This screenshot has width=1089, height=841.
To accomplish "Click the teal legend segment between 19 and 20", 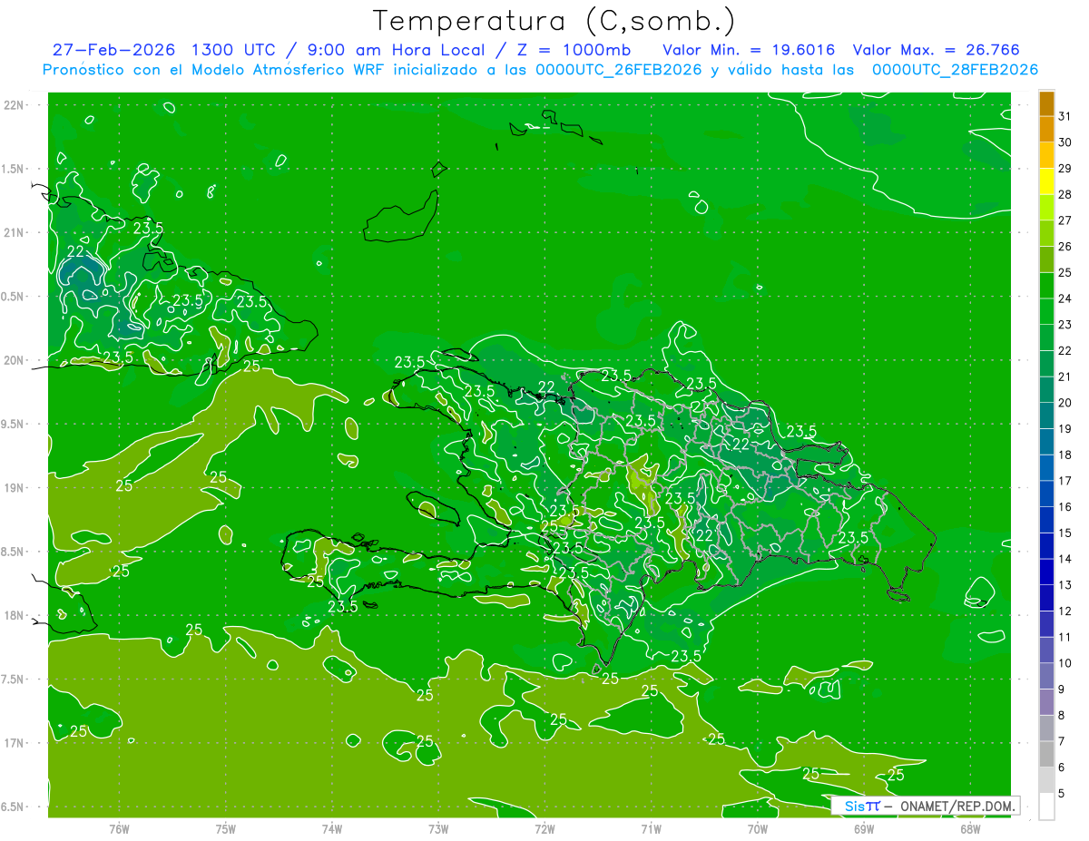I will tap(1046, 416).
